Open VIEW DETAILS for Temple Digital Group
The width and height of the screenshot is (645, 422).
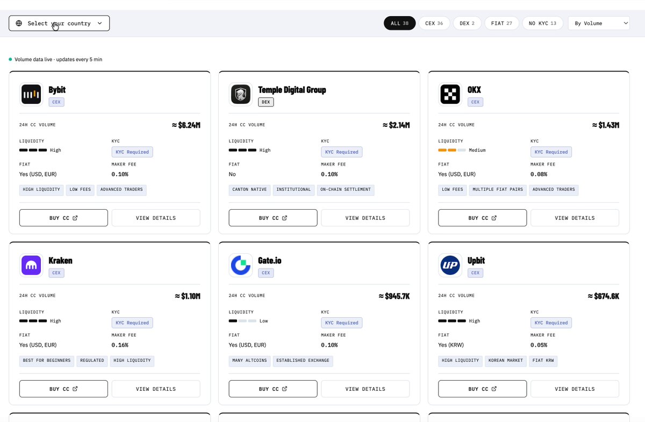tap(365, 218)
